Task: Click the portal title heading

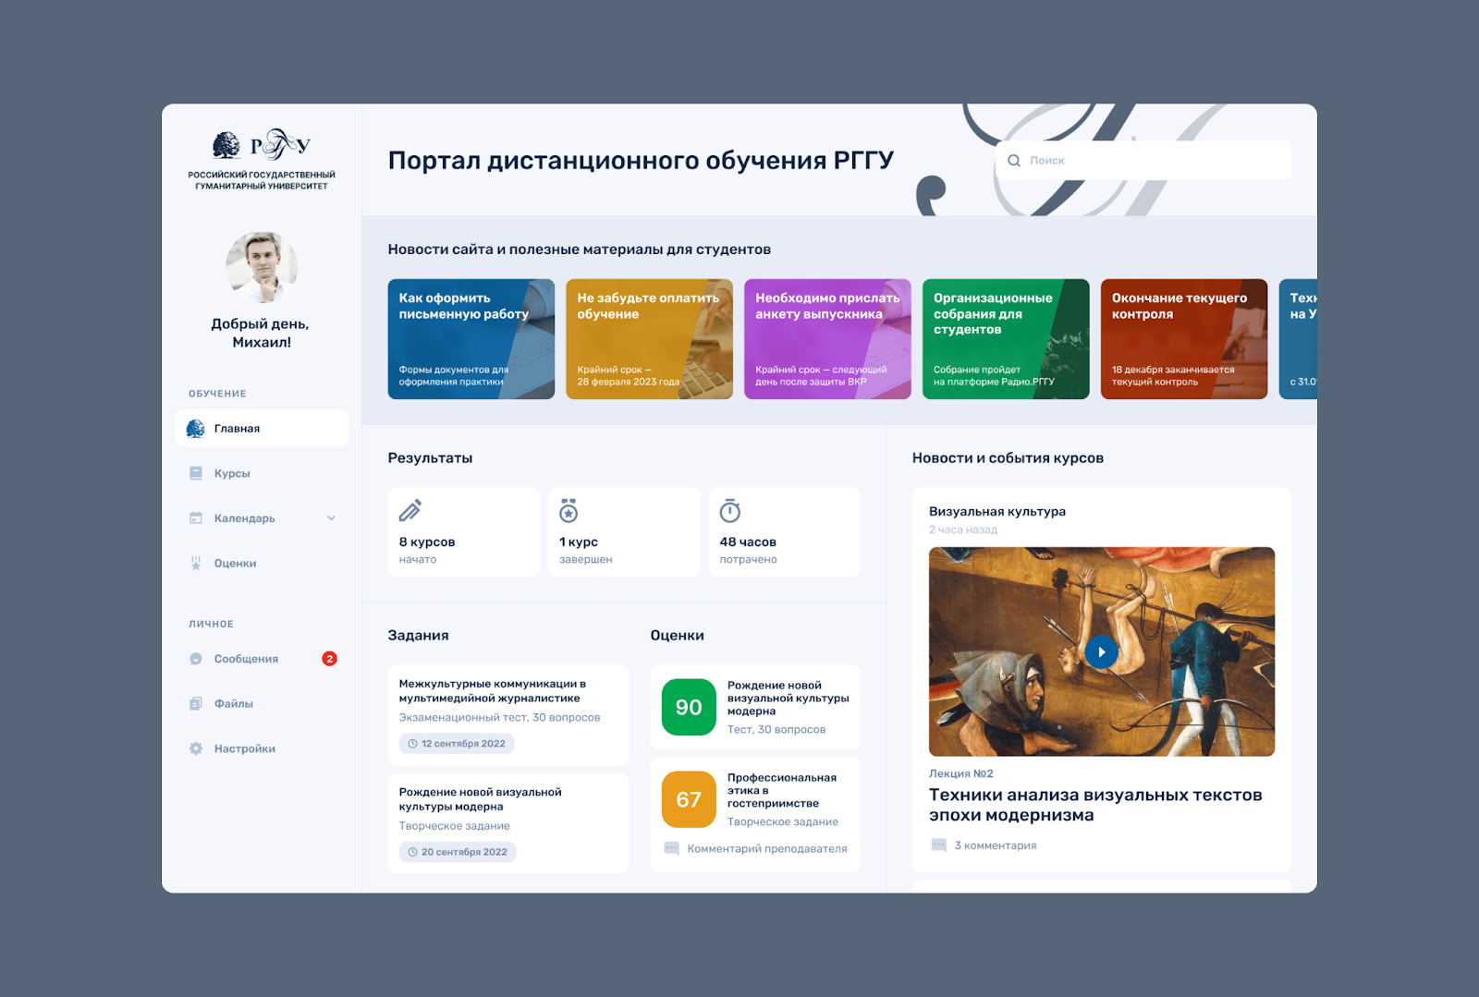Action: tap(641, 160)
